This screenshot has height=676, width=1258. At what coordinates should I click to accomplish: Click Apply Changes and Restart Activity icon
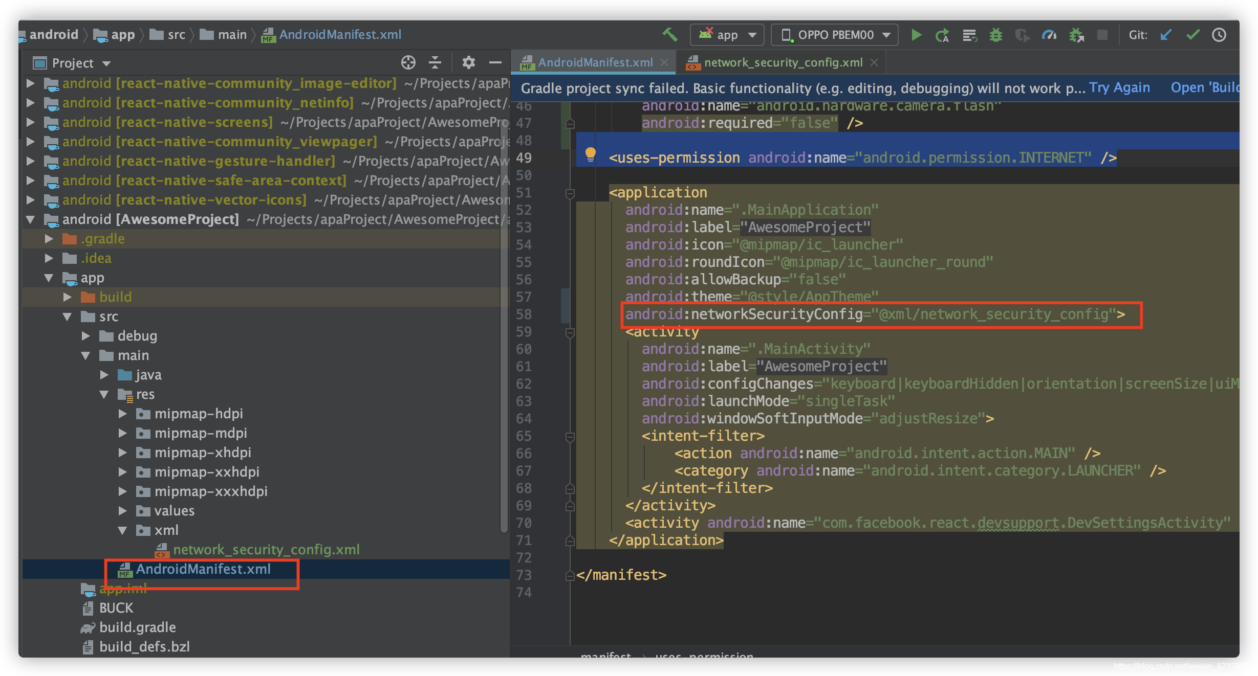[942, 35]
